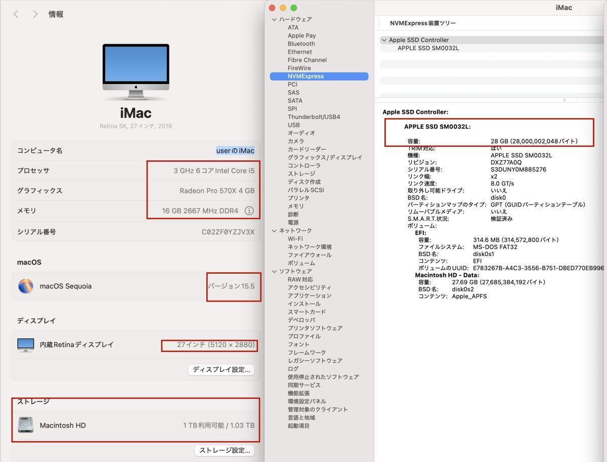Click the iMac computer image
607x462 pixels.
tap(136, 72)
